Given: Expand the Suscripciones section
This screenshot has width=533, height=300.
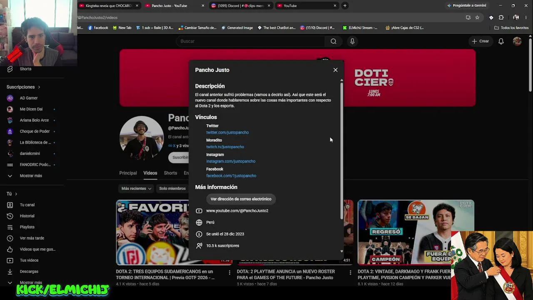Looking at the screenshot, I should (23, 87).
